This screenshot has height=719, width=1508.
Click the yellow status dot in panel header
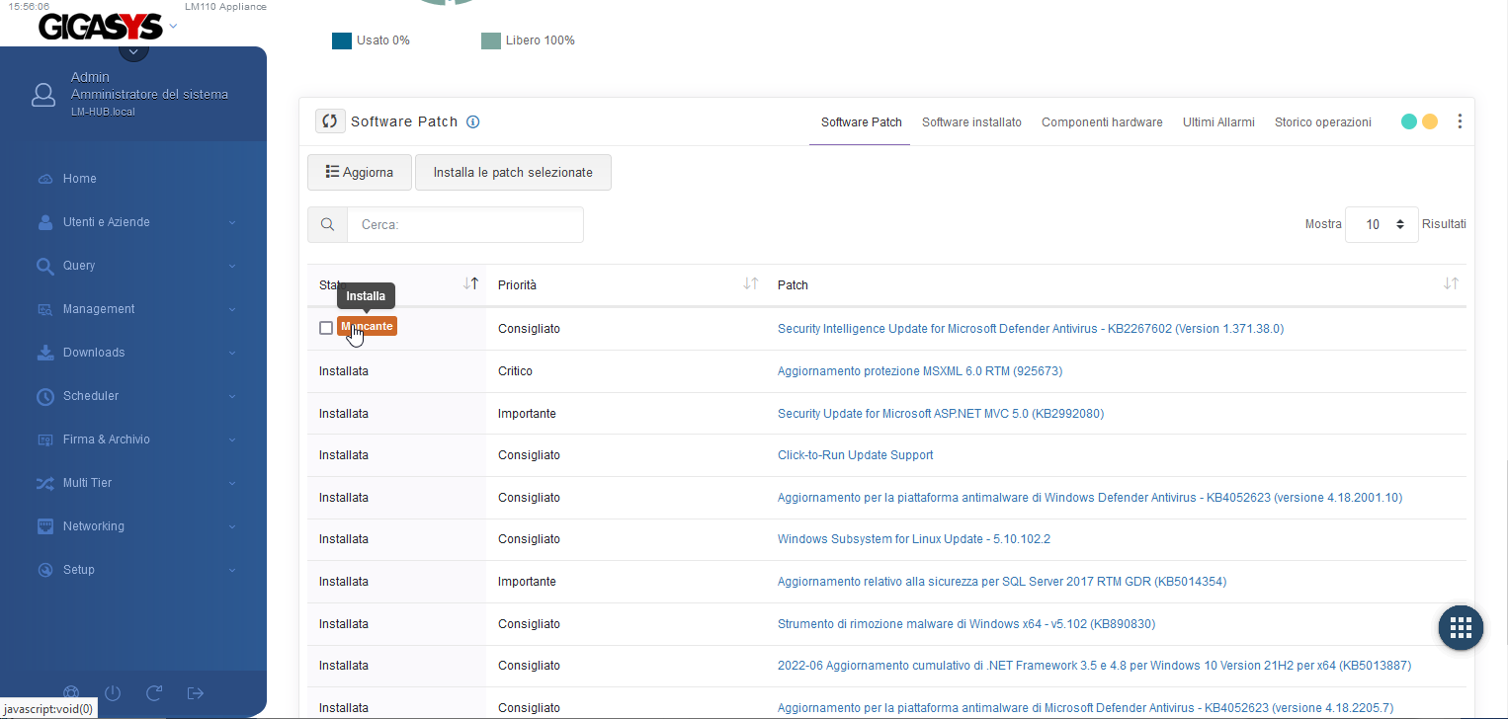[1430, 121]
